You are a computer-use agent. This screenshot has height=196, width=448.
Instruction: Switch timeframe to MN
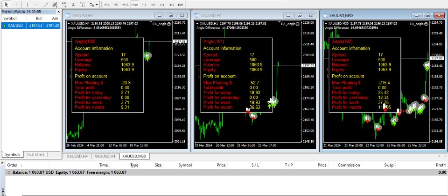(181, 5)
